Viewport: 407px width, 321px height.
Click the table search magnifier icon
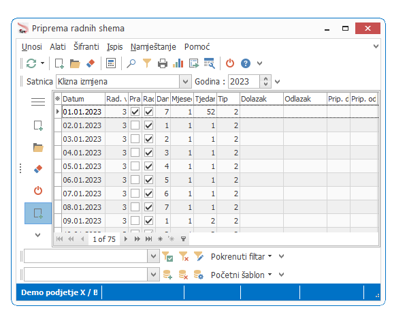click(210, 63)
